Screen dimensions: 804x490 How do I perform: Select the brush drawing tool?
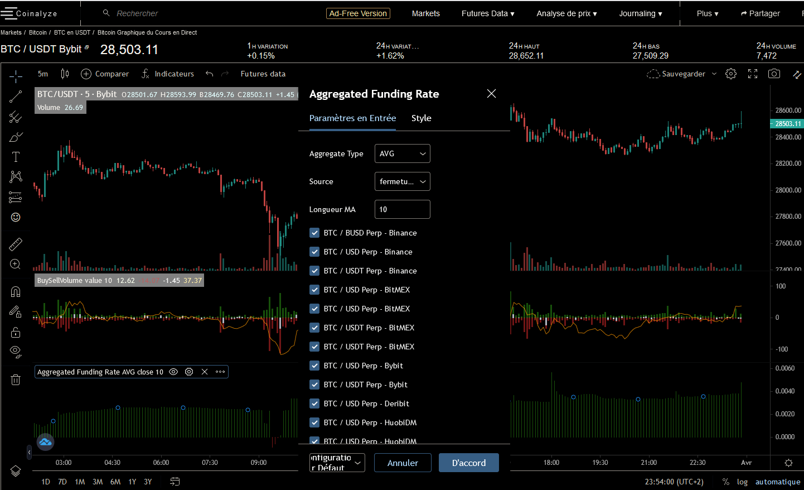pyautogui.click(x=16, y=137)
